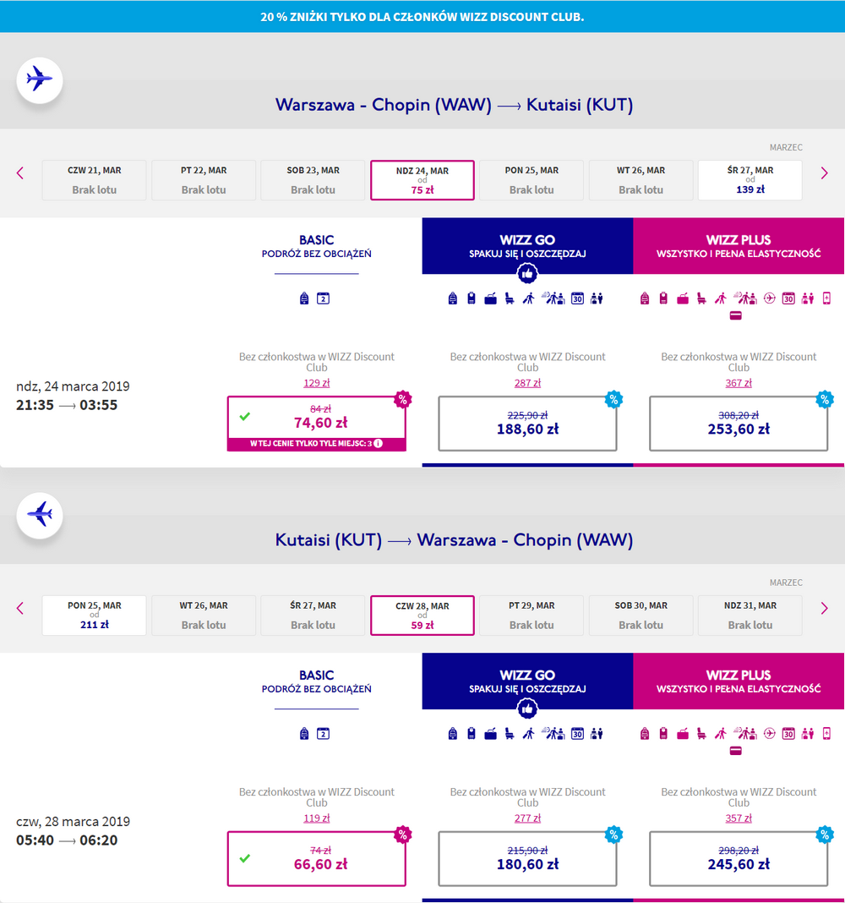The image size is (845, 903).
Task: Select return date NDZ 31, MAR
Action: pyautogui.click(x=750, y=616)
